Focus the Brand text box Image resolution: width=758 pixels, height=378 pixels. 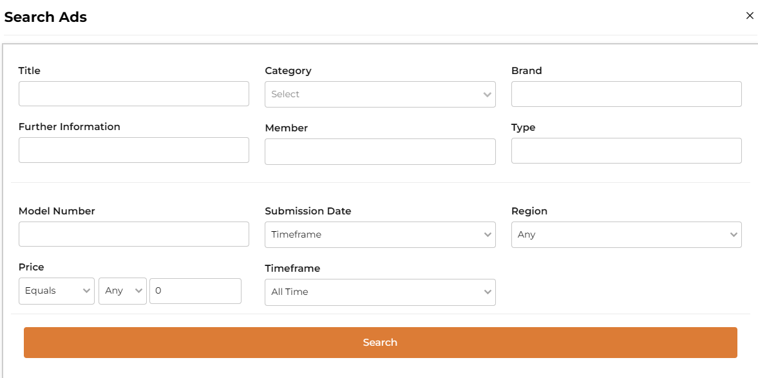click(x=626, y=94)
